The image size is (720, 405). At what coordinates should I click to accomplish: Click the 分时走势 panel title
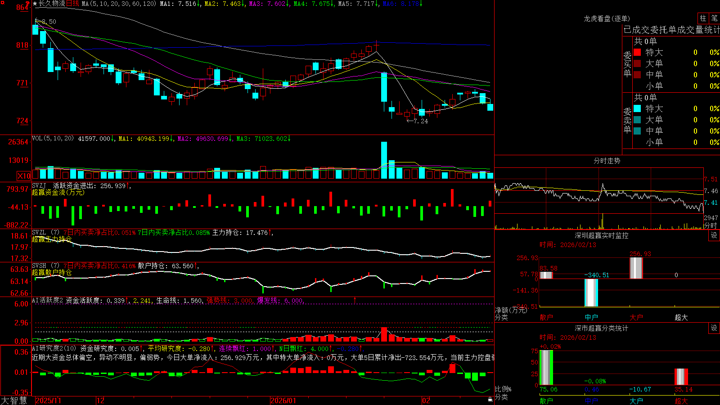point(607,161)
